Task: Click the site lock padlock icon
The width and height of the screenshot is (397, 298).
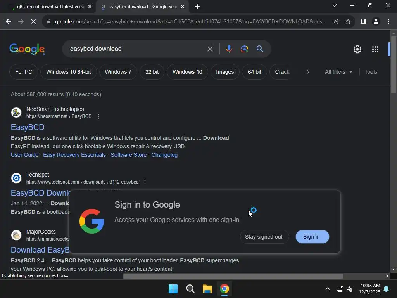Action: [x=49, y=22]
